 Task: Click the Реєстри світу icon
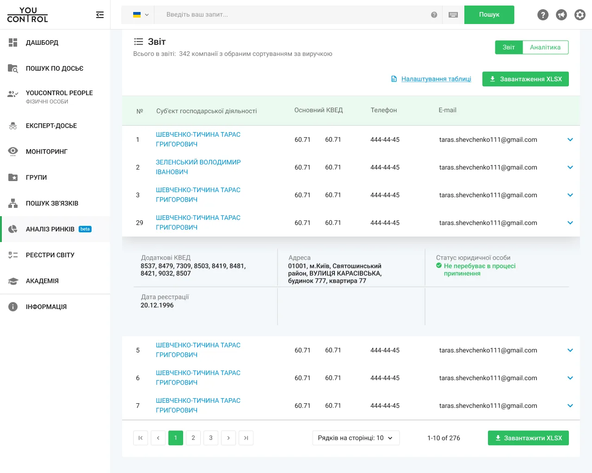coord(13,255)
